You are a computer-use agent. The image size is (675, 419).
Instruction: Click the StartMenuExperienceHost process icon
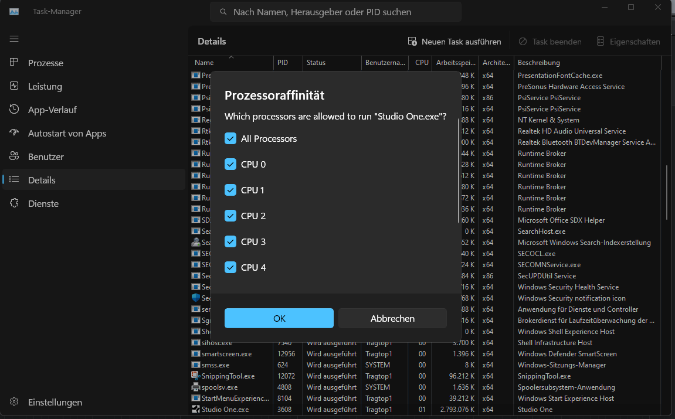(196, 398)
